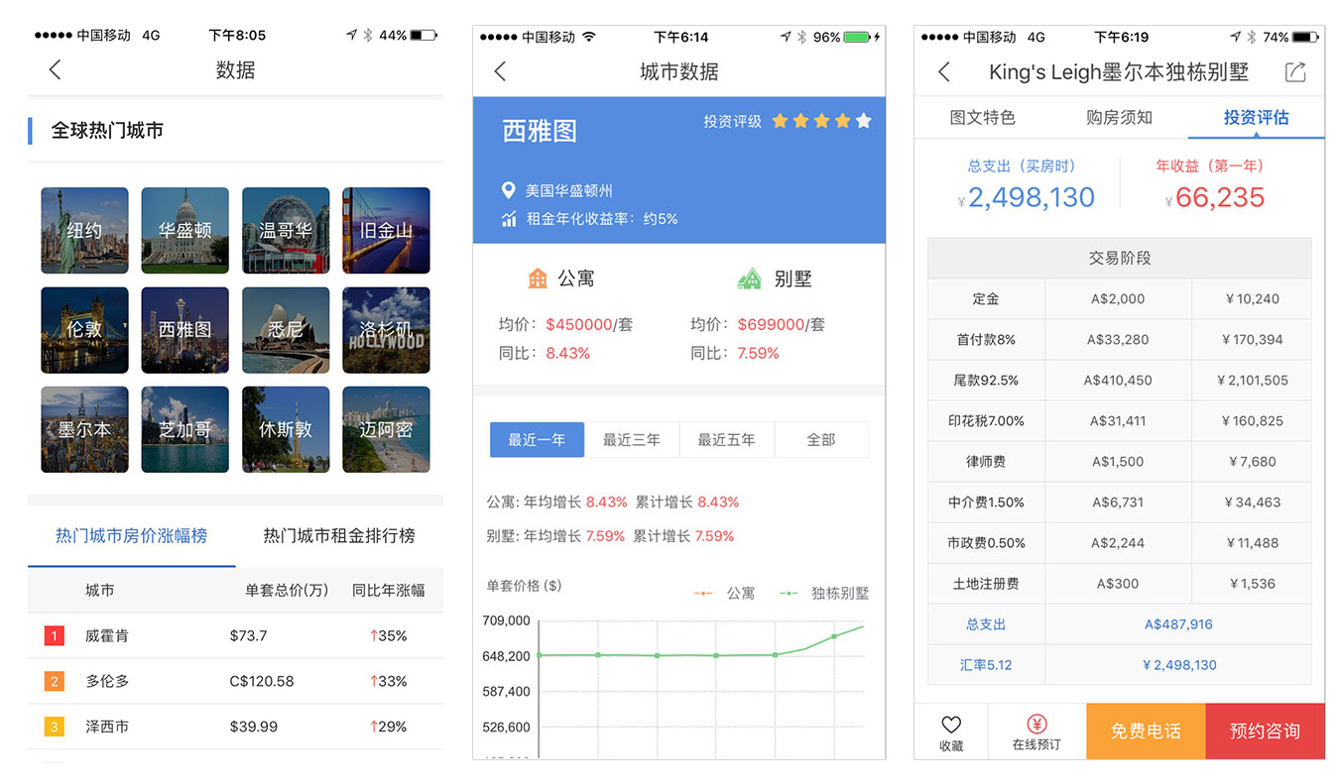Tap the orange 公寓 building icon
This screenshot has height=783, width=1339.
click(x=538, y=279)
